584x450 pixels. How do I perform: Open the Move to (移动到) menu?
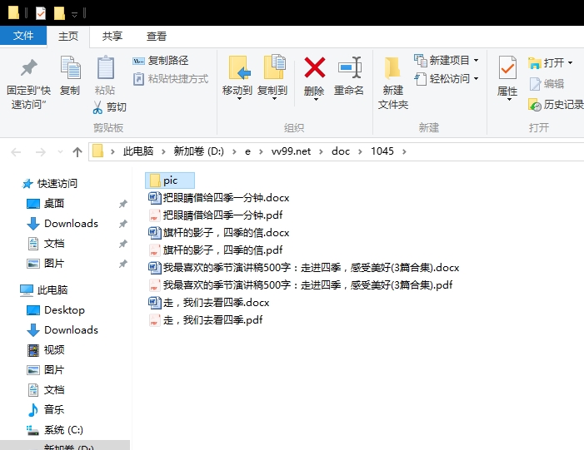[237, 78]
